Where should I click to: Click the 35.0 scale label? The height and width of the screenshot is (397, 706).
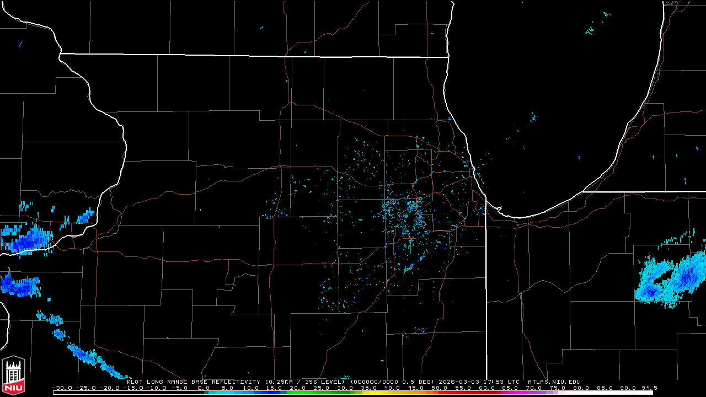click(x=368, y=388)
